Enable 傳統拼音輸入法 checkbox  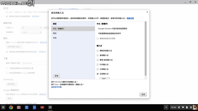coord(98,51)
